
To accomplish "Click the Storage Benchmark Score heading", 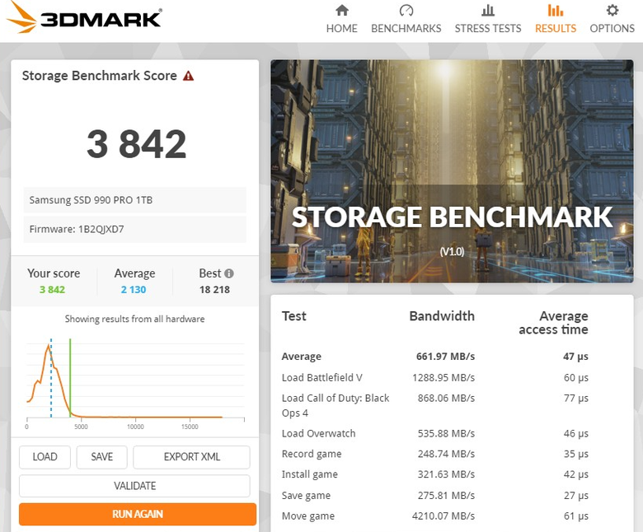I will click(x=99, y=76).
